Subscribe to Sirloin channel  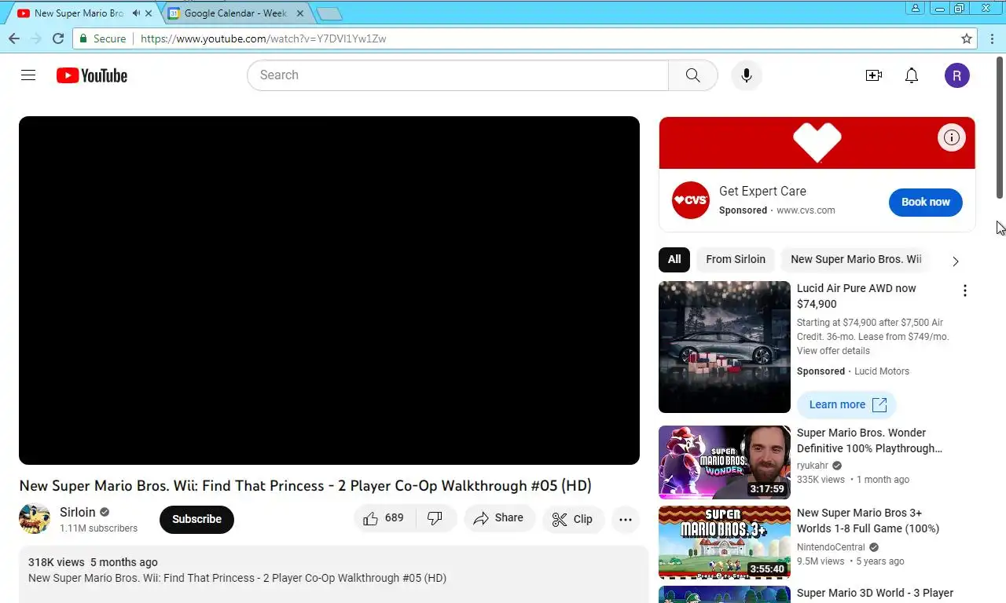pyautogui.click(x=196, y=519)
